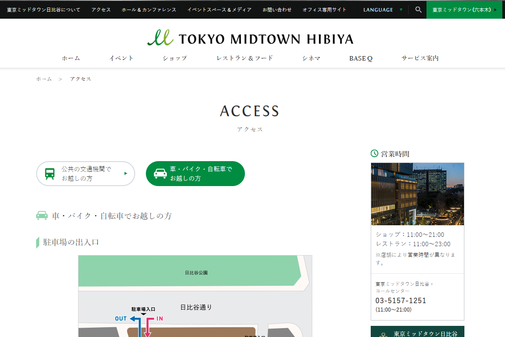
Task: Open the search magnifier icon
Action: pos(418,10)
